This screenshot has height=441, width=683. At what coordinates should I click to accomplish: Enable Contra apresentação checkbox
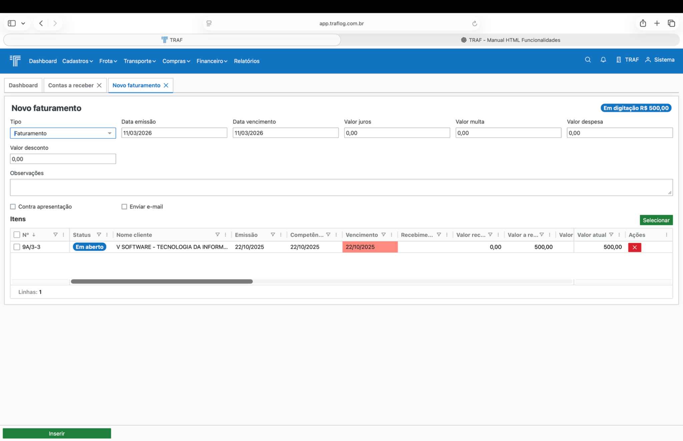point(13,207)
